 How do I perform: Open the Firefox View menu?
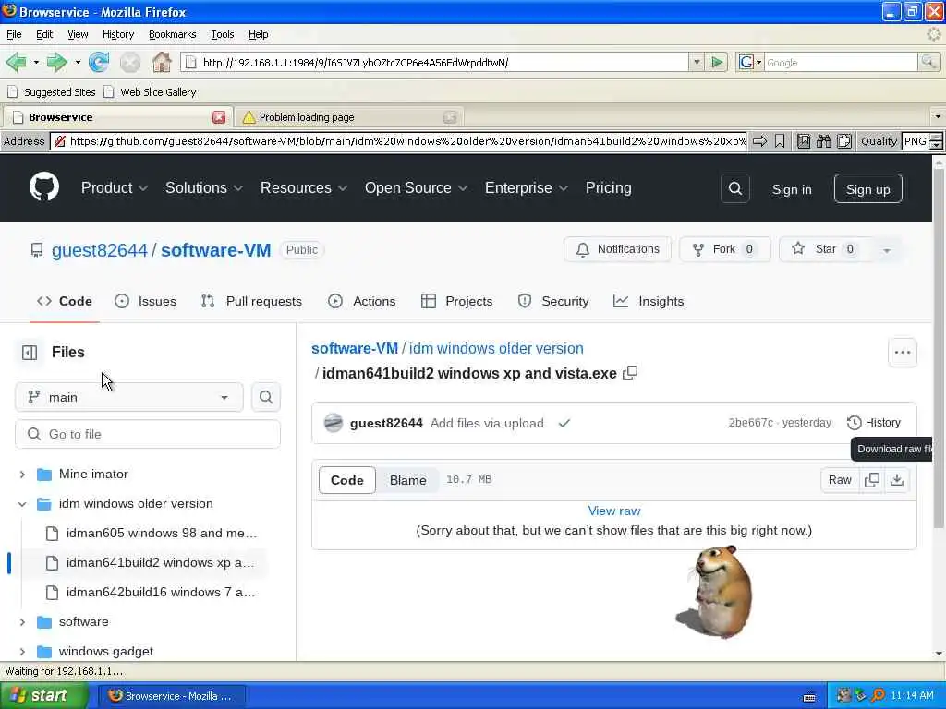point(78,34)
